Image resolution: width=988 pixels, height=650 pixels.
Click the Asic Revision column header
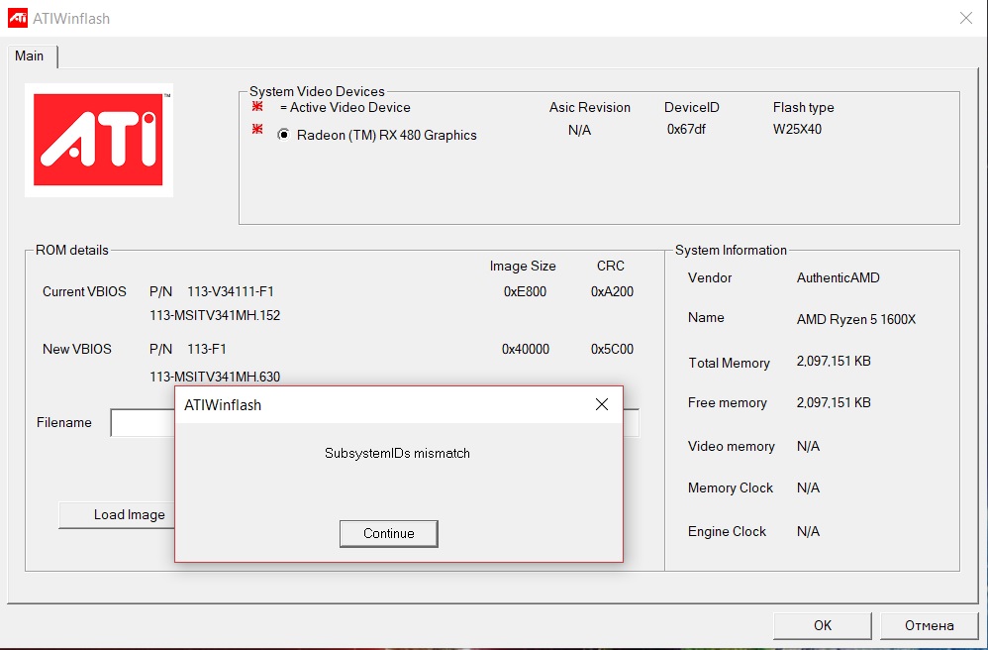point(590,107)
